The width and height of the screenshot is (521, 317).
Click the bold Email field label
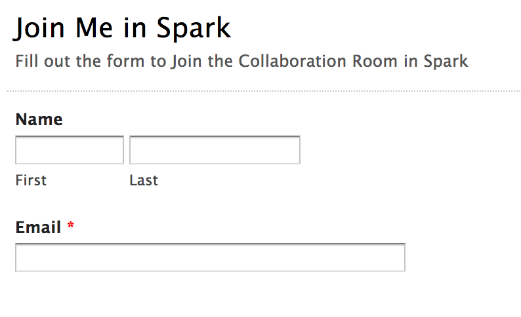38,228
